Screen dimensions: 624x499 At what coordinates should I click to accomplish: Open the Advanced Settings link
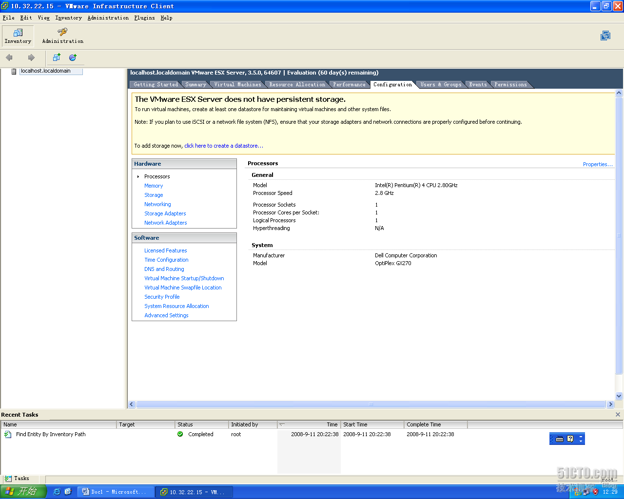(x=166, y=315)
